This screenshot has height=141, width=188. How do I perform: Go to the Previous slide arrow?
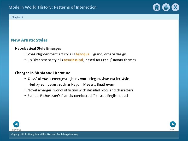[16, 124]
